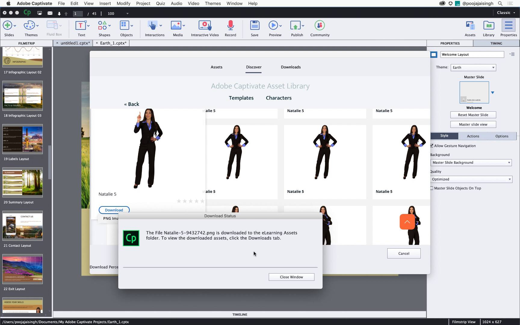
Task: Open the Shapes tool
Action: point(102,26)
